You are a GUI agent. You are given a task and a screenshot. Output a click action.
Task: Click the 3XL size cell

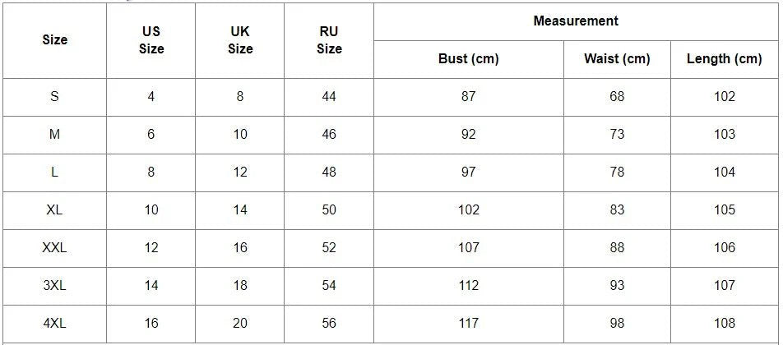54,286
